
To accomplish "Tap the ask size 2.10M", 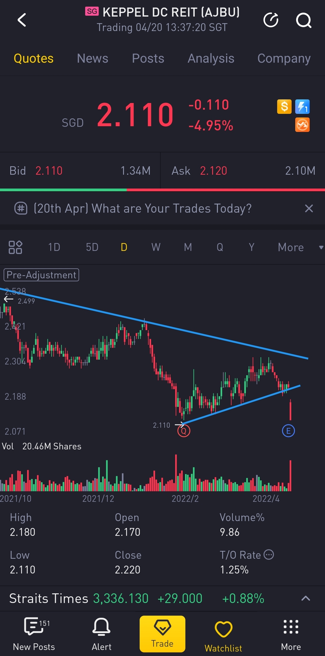I will tap(300, 171).
